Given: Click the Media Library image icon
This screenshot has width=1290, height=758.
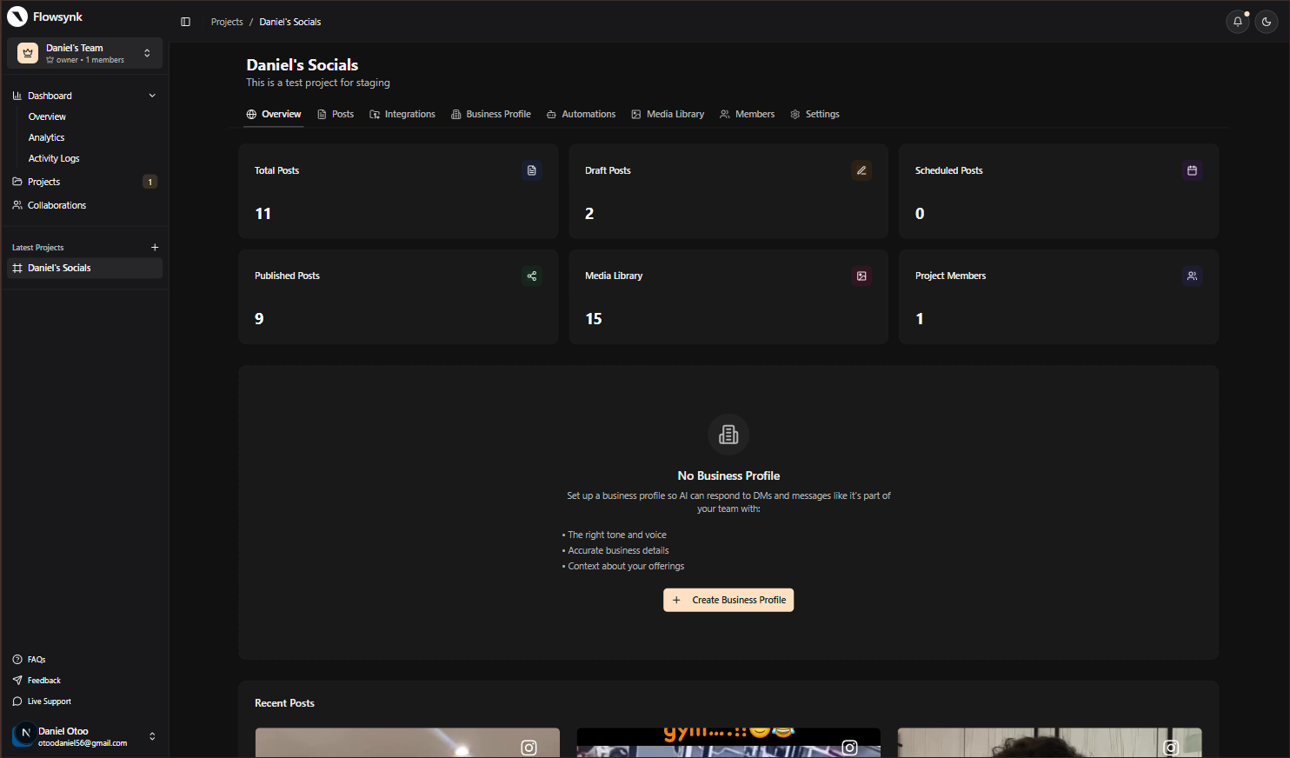Looking at the screenshot, I should [861, 276].
